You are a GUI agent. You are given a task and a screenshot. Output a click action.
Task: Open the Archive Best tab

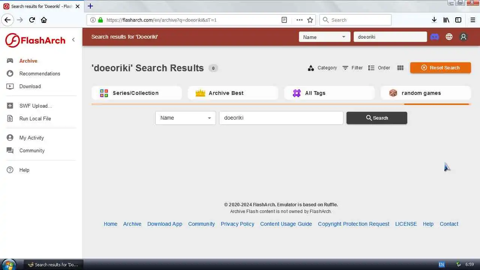(233, 93)
